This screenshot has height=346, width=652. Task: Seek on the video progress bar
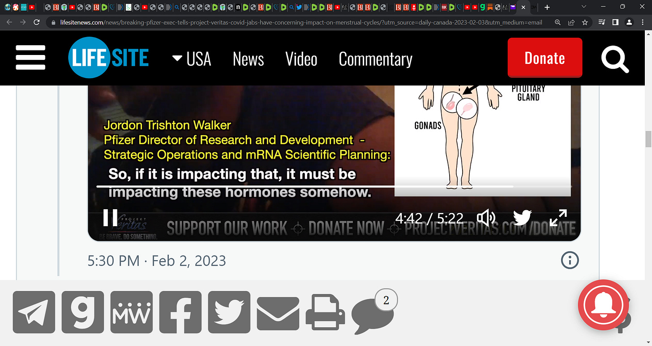click(x=334, y=186)
